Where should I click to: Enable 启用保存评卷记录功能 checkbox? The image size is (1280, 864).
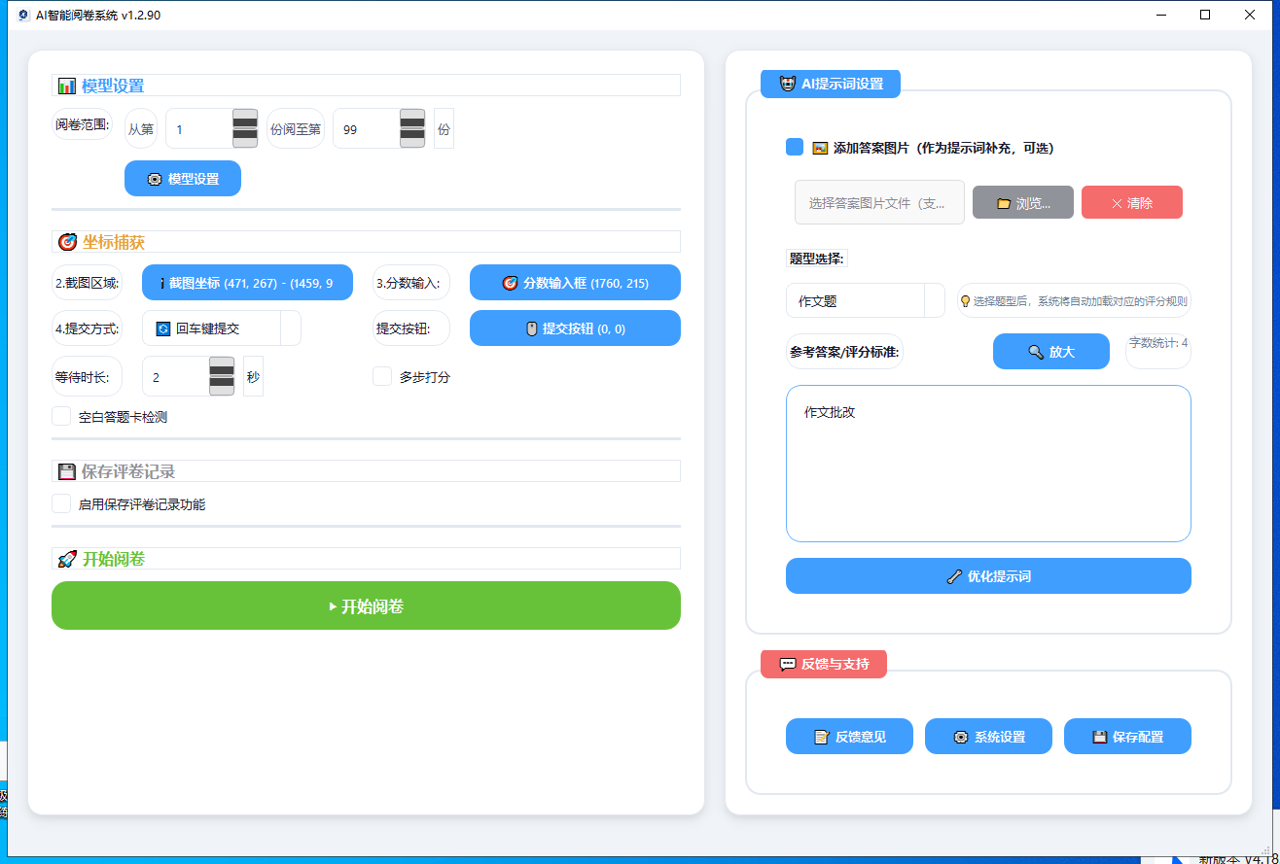click(x=61, y=504)
